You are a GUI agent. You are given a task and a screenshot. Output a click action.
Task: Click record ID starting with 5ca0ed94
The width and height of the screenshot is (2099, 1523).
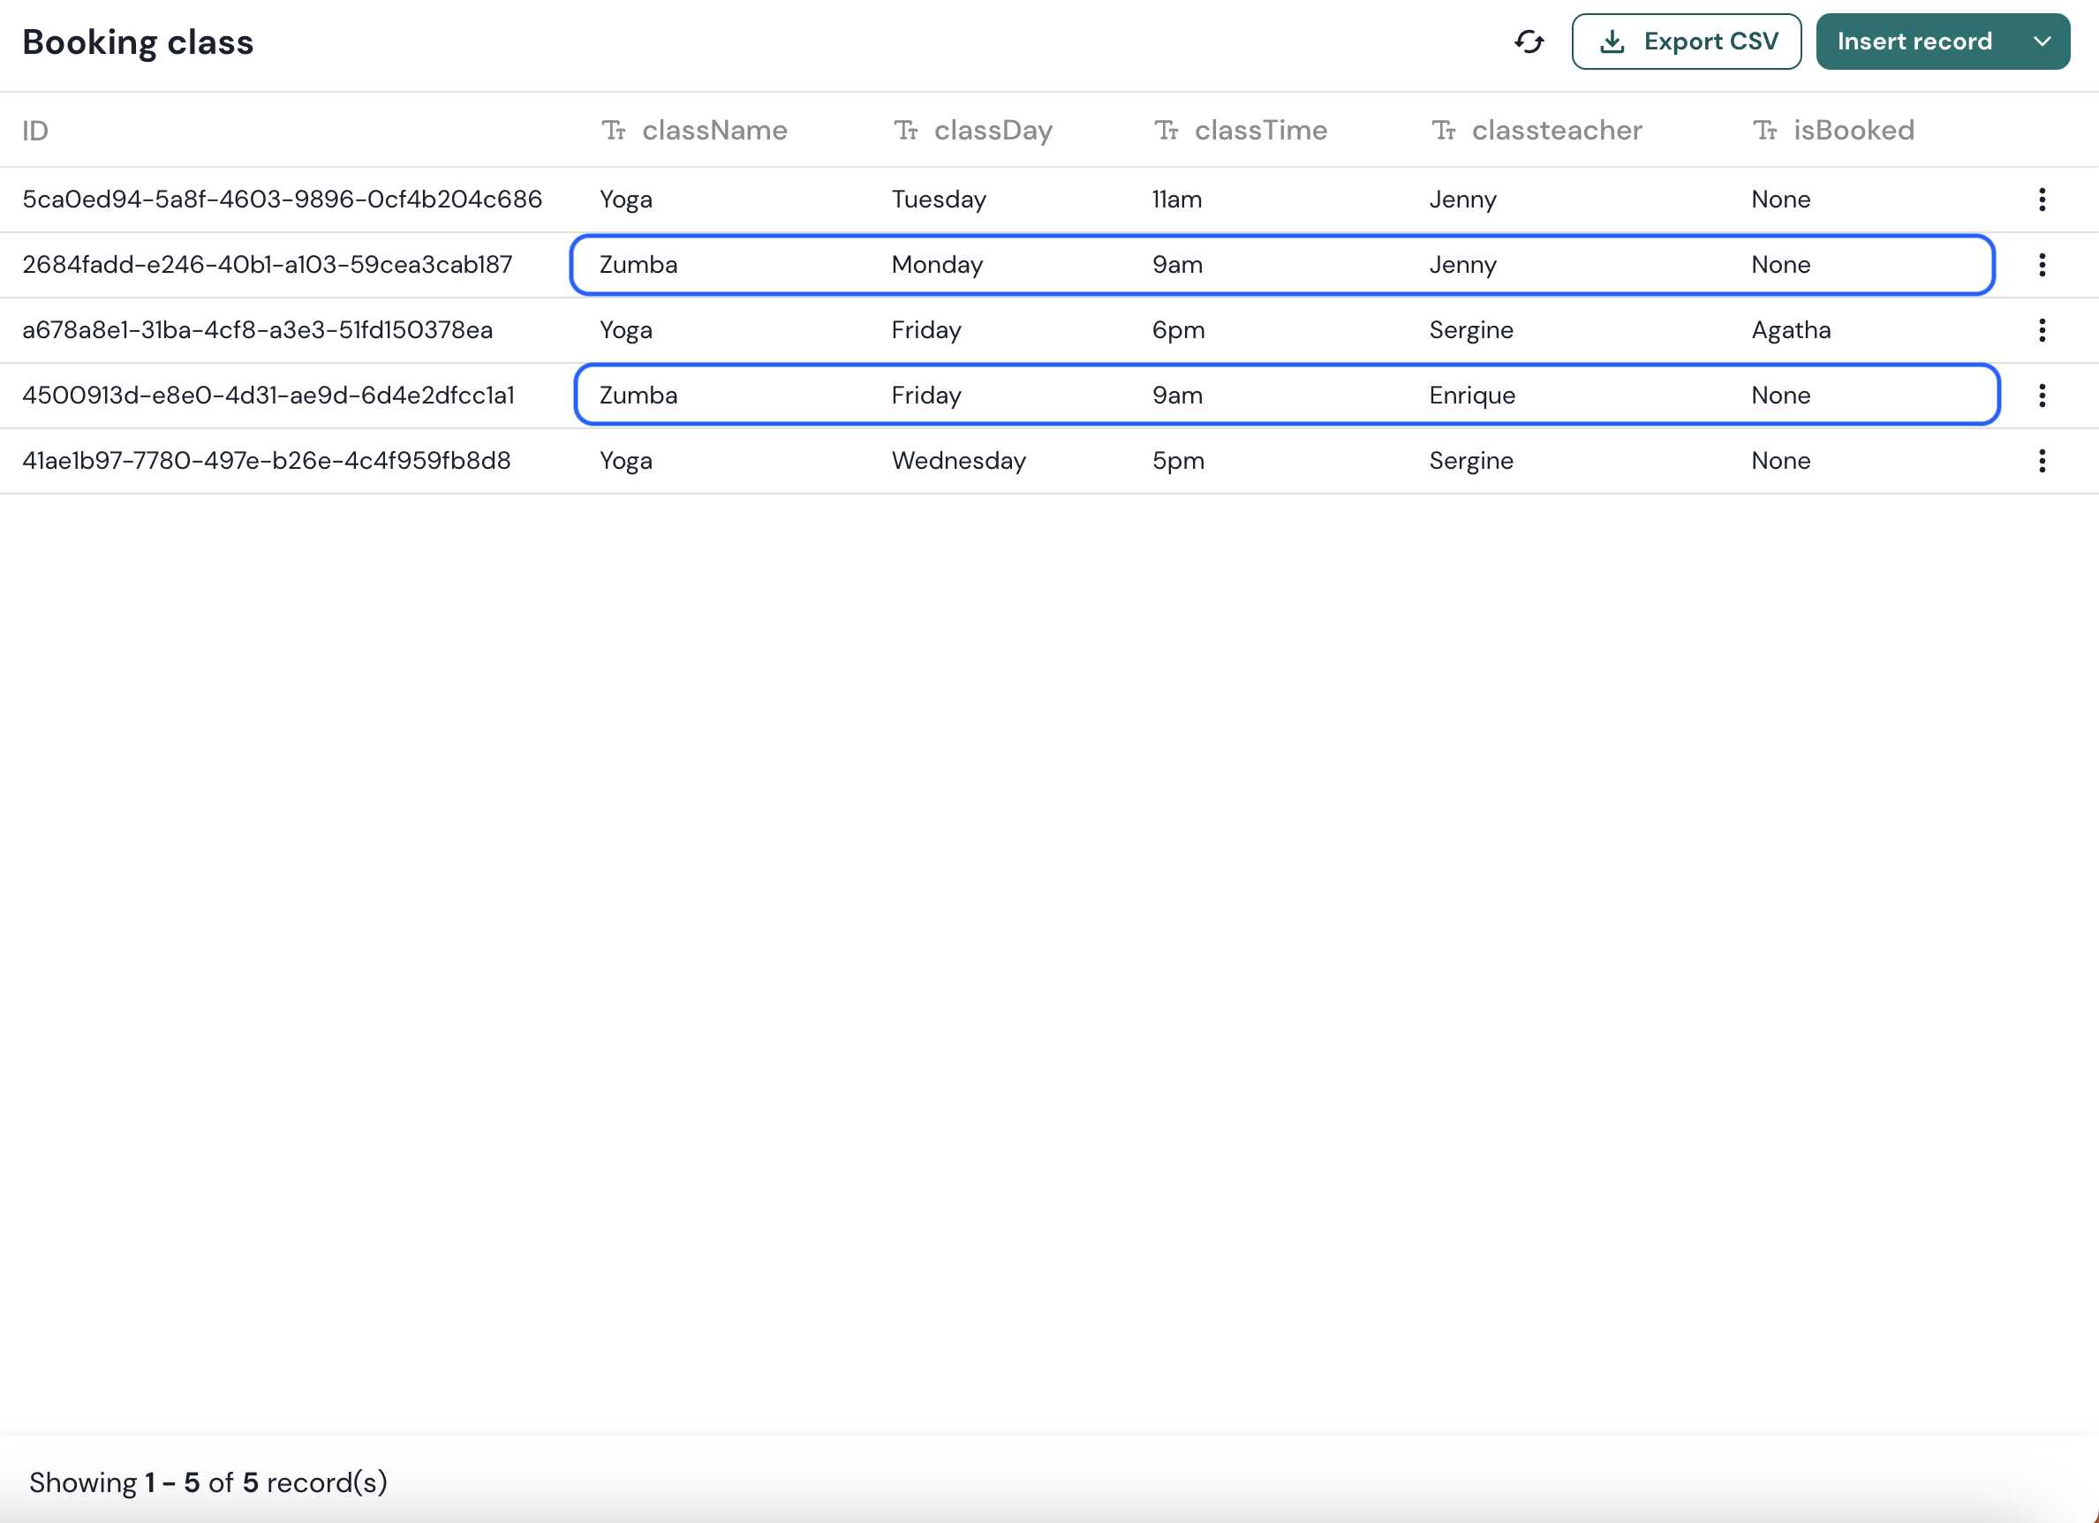[x=282, y=200]
